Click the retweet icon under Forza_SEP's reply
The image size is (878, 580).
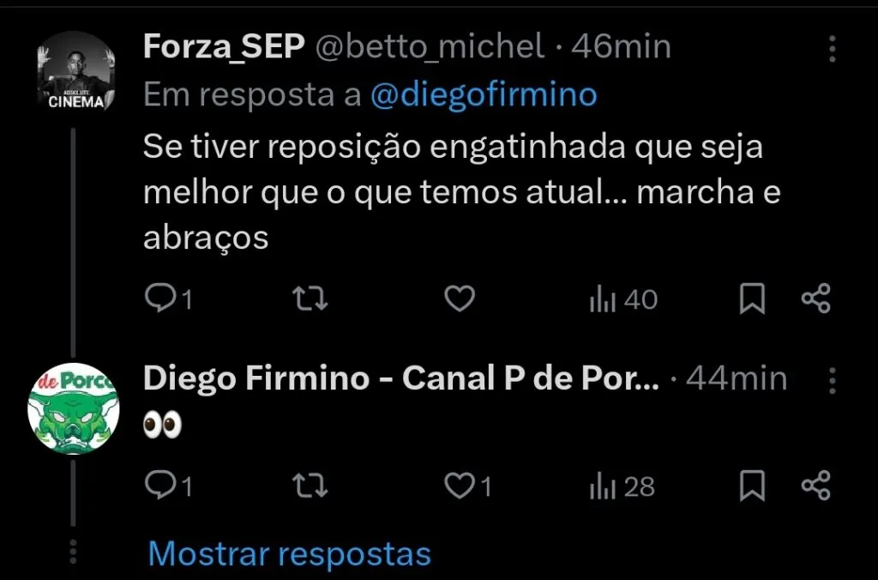pos(309,298)
